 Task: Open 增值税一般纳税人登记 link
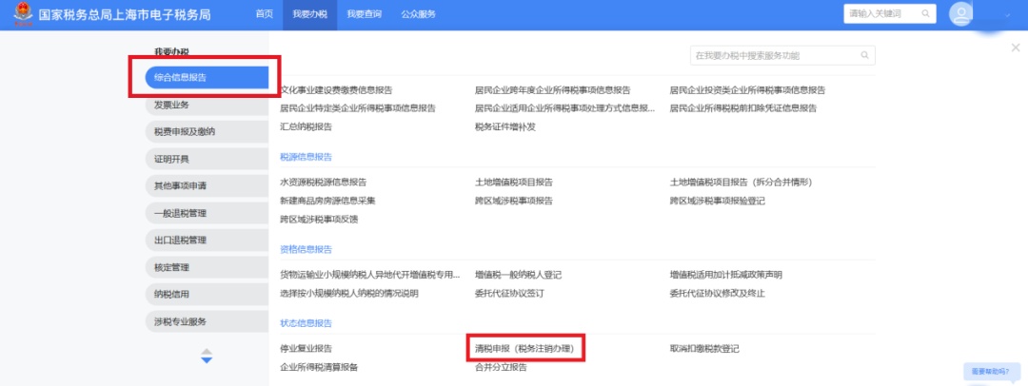coord(518,275)
